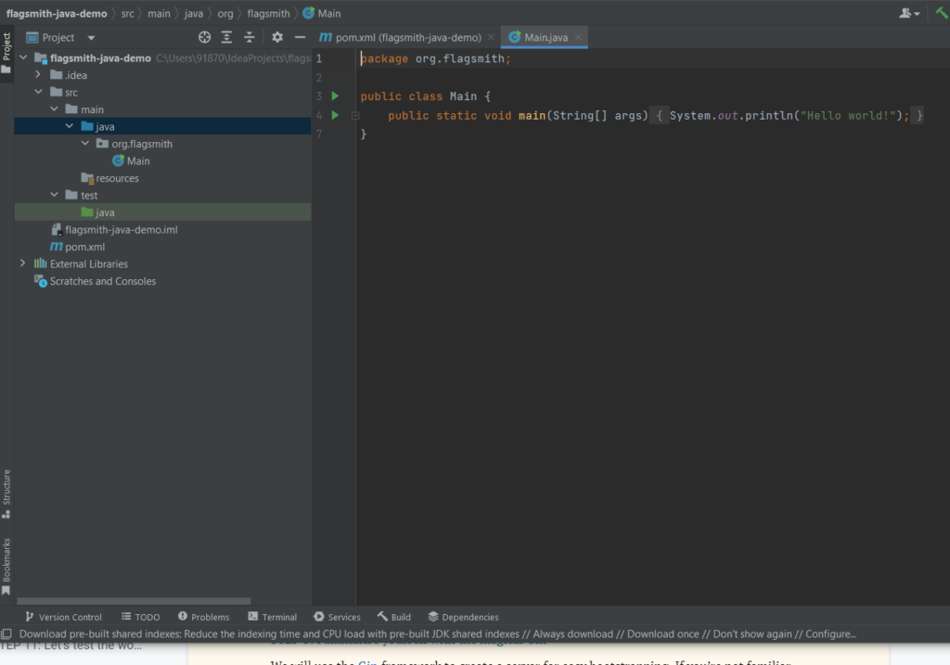Collapse the blue java source folder

tap(70, 126)
